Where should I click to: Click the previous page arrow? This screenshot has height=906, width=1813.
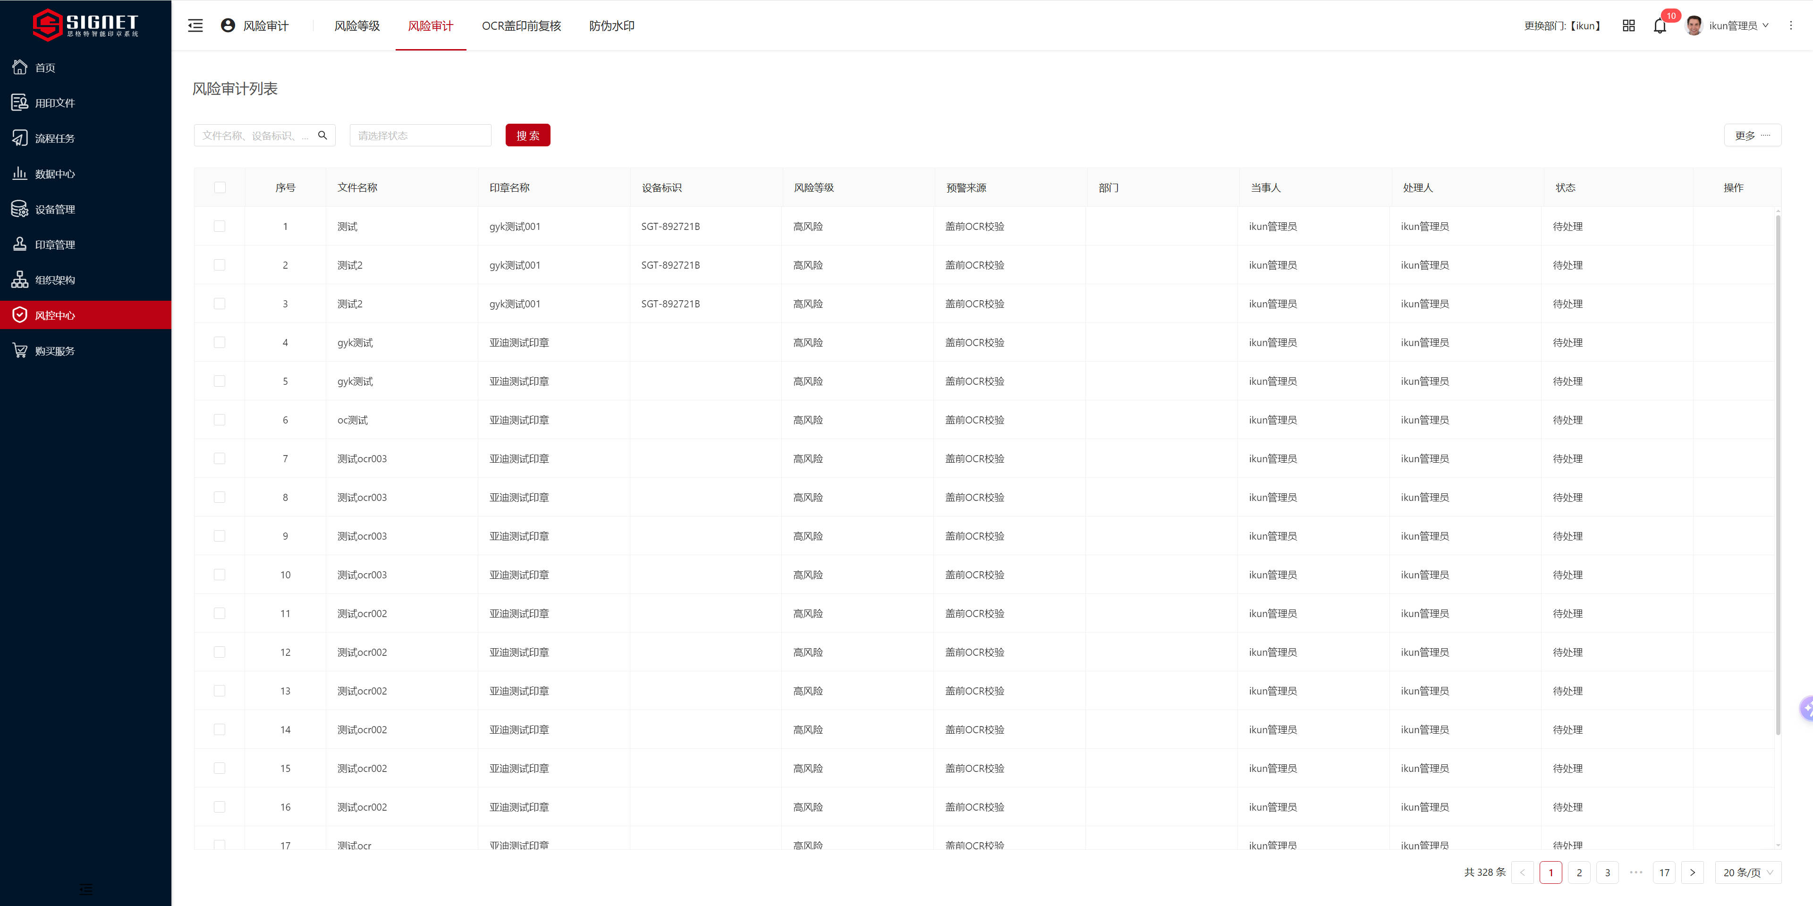click(x=1522, y=872)
